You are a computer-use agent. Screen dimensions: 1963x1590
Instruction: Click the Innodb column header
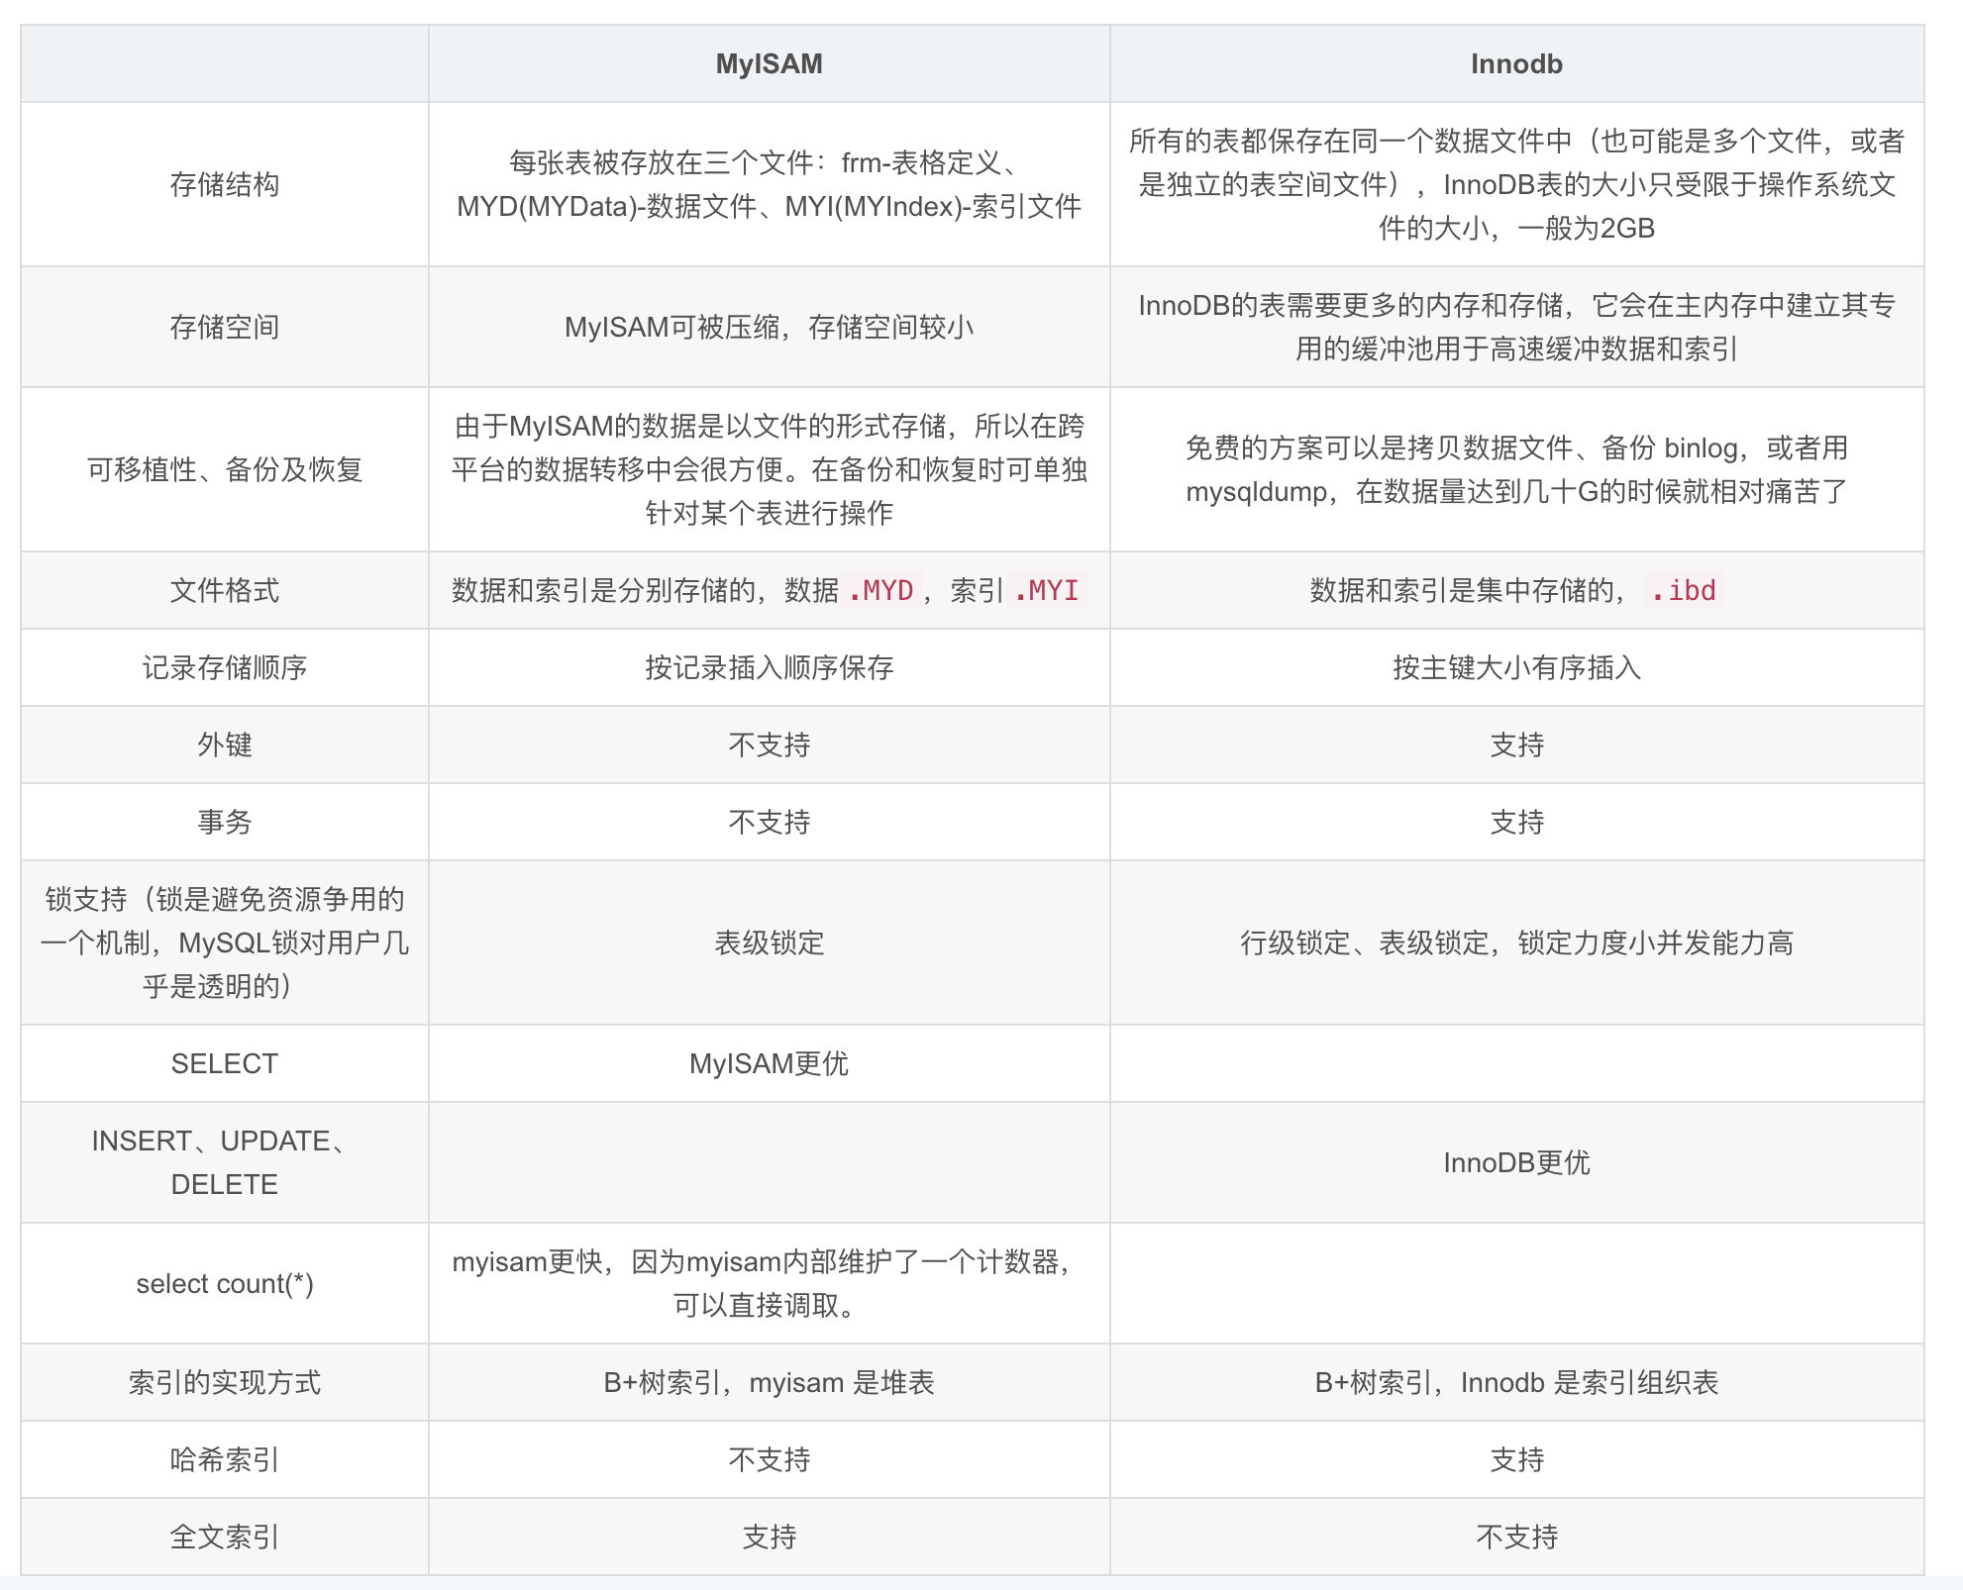[1515, 64]
